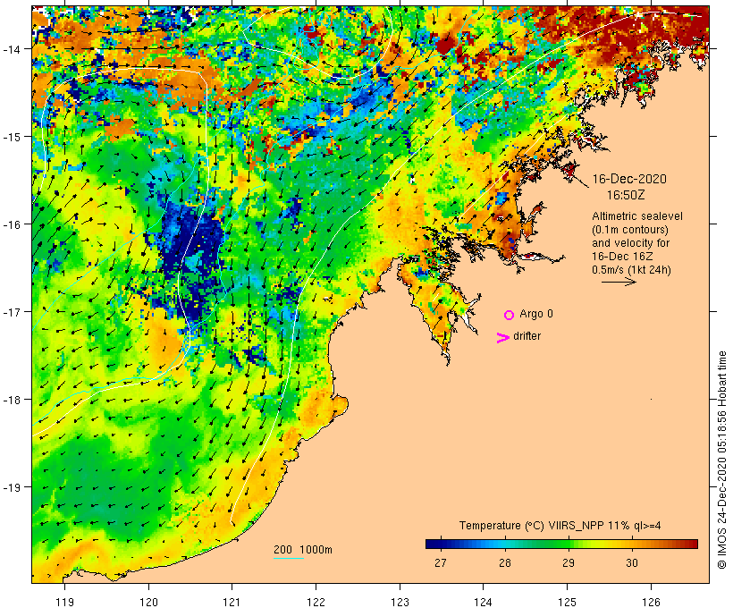Screen dimensions: 733x608
Task: Click the colorbar tick label 28
Action: pos(505,562)
